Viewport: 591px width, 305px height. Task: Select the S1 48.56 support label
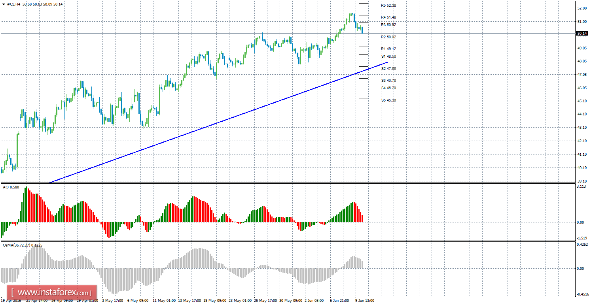388,56
